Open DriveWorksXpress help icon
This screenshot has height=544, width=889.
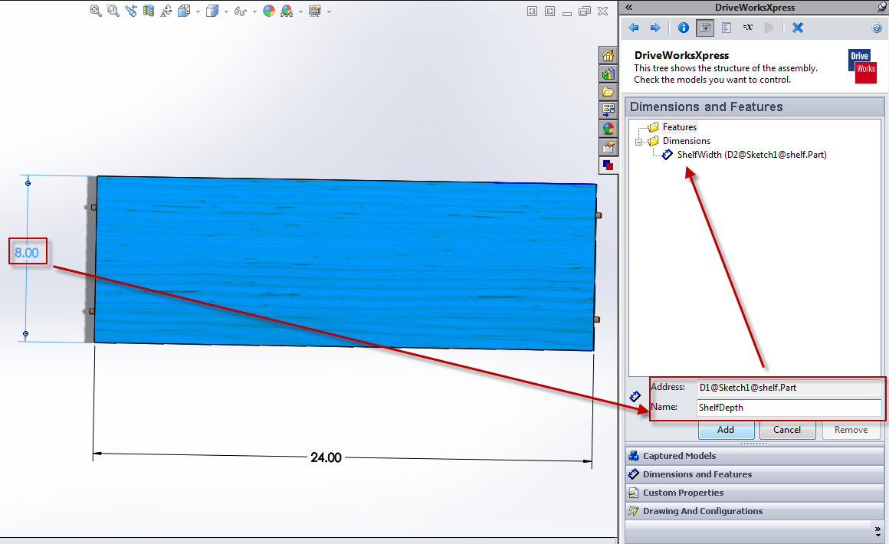coord(877,28)
